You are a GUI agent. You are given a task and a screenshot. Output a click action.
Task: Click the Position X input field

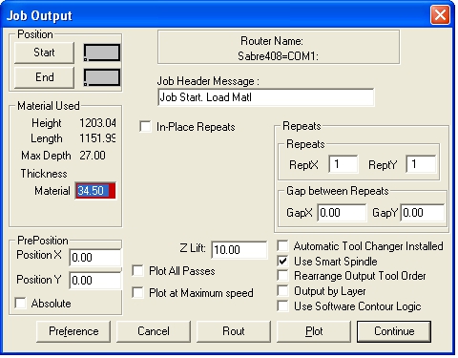coord(95,257)
